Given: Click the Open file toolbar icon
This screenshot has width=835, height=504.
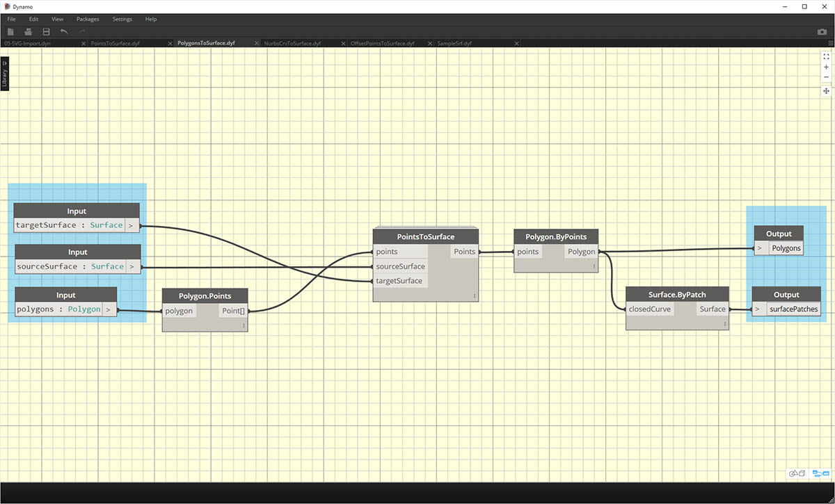Looking at the screenshot, I should click(29, 32).
